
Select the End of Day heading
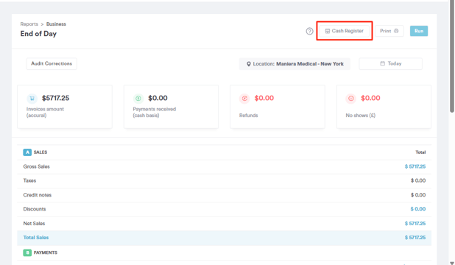(x=38, y=34)
